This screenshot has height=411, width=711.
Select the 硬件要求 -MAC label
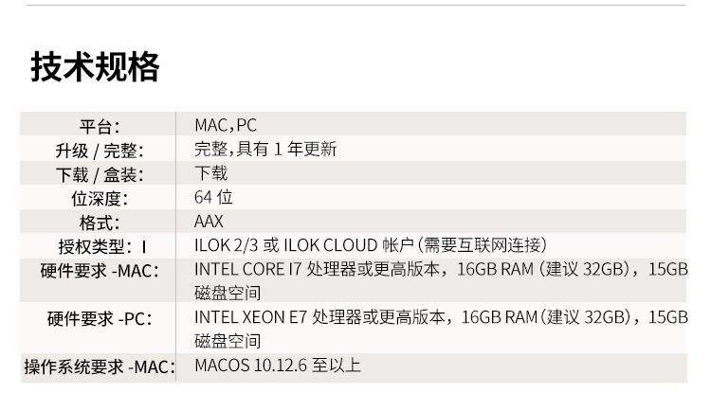point(100,271)
